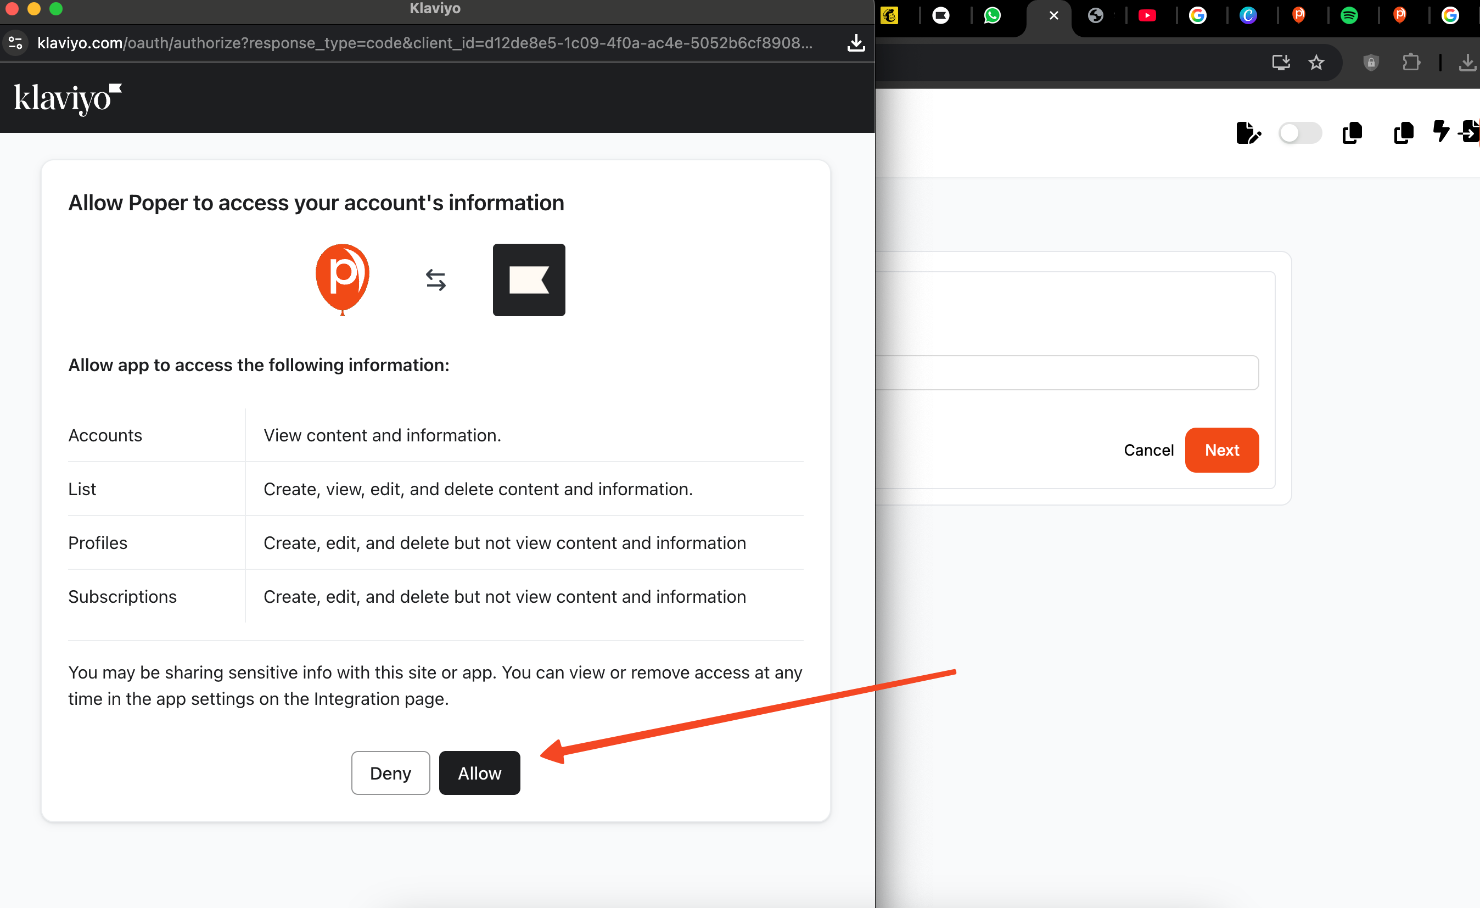Image resolution: width=1480 pixels, height=908 pixels.
Task: Close the active browser tab
Action: coord(1053,15)
